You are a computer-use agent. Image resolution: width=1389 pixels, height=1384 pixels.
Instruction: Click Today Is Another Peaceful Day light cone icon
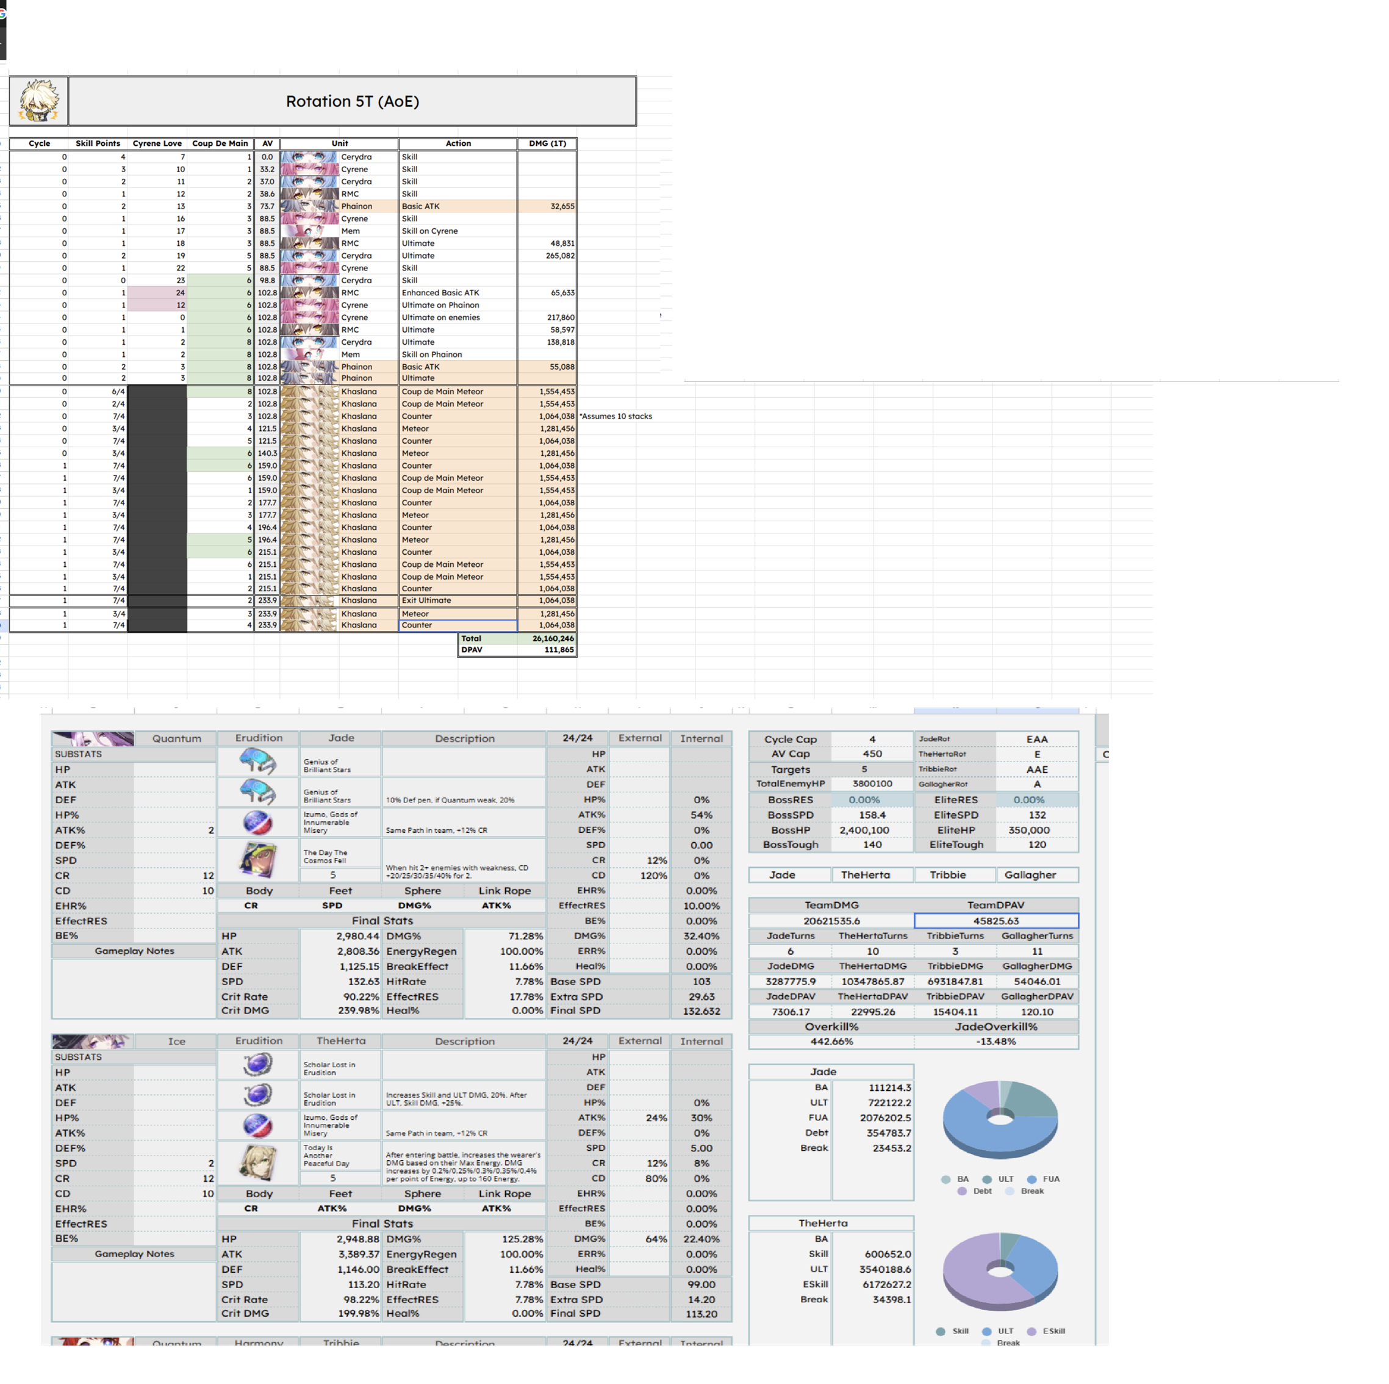[257, 1162]
